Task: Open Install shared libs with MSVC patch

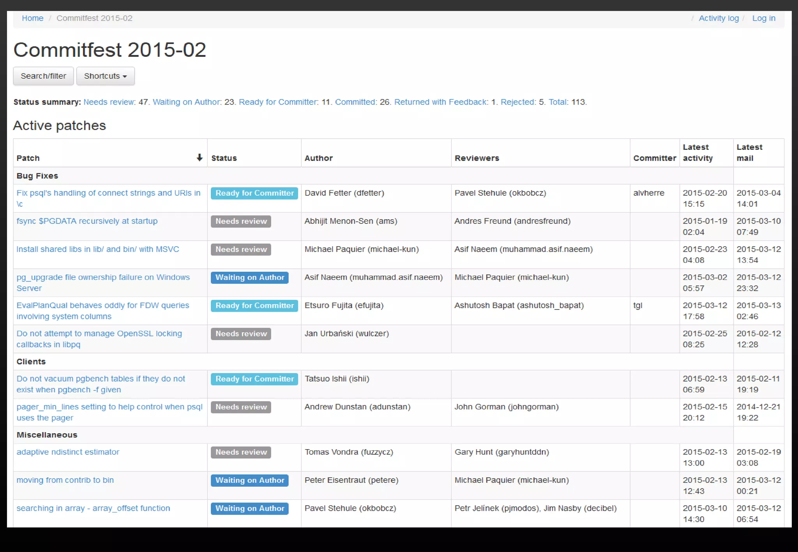Action: point(98,249)
